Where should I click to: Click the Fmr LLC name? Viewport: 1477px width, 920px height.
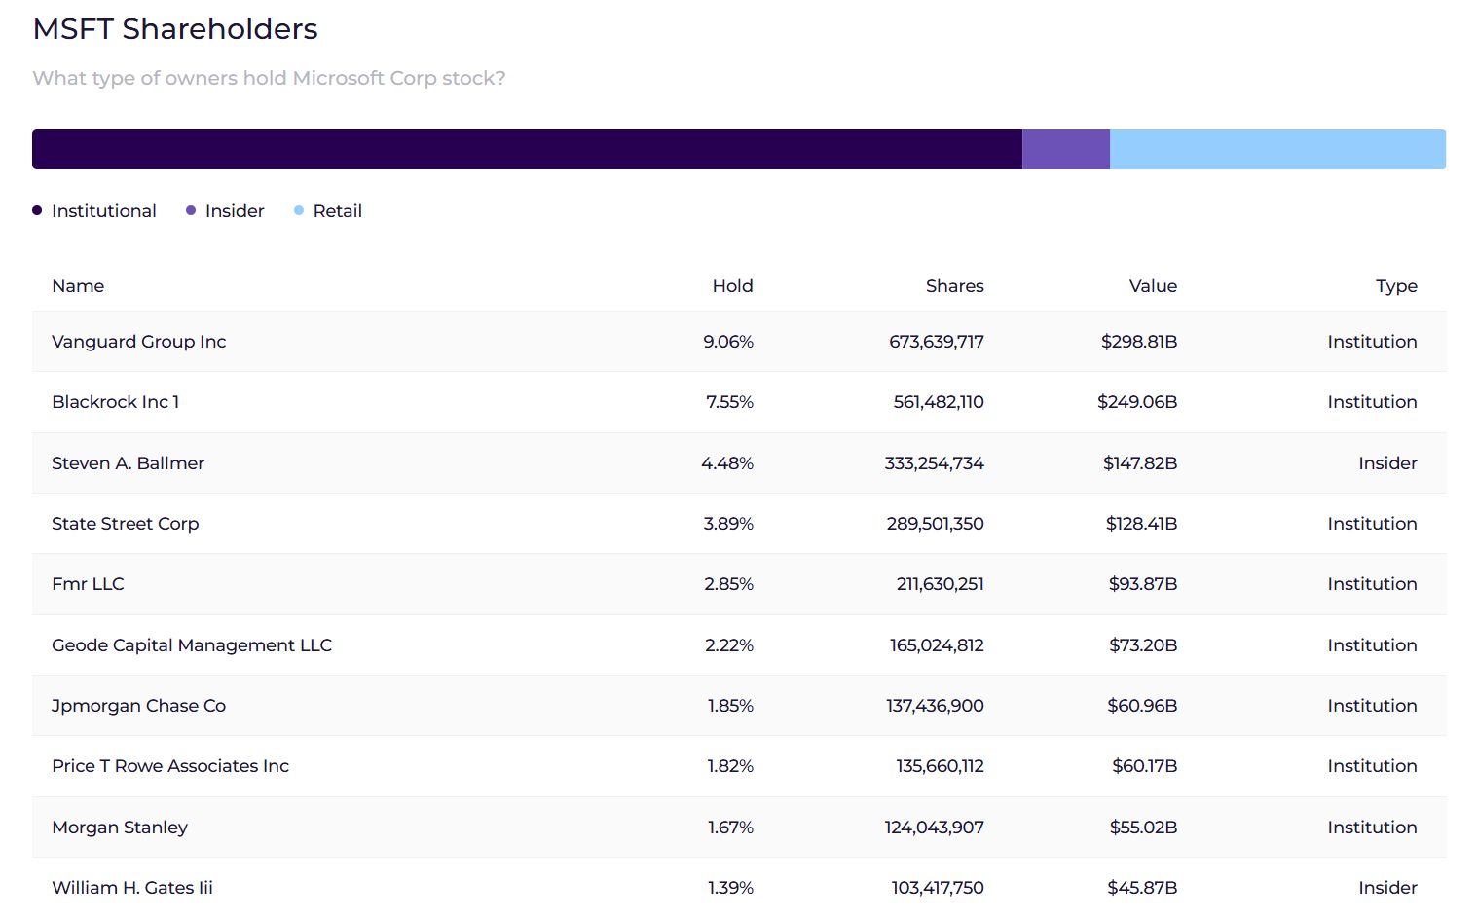coord(88,584)
